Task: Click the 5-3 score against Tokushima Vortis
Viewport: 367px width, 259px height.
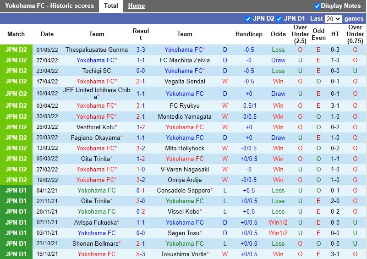Action: click(141, 254)
